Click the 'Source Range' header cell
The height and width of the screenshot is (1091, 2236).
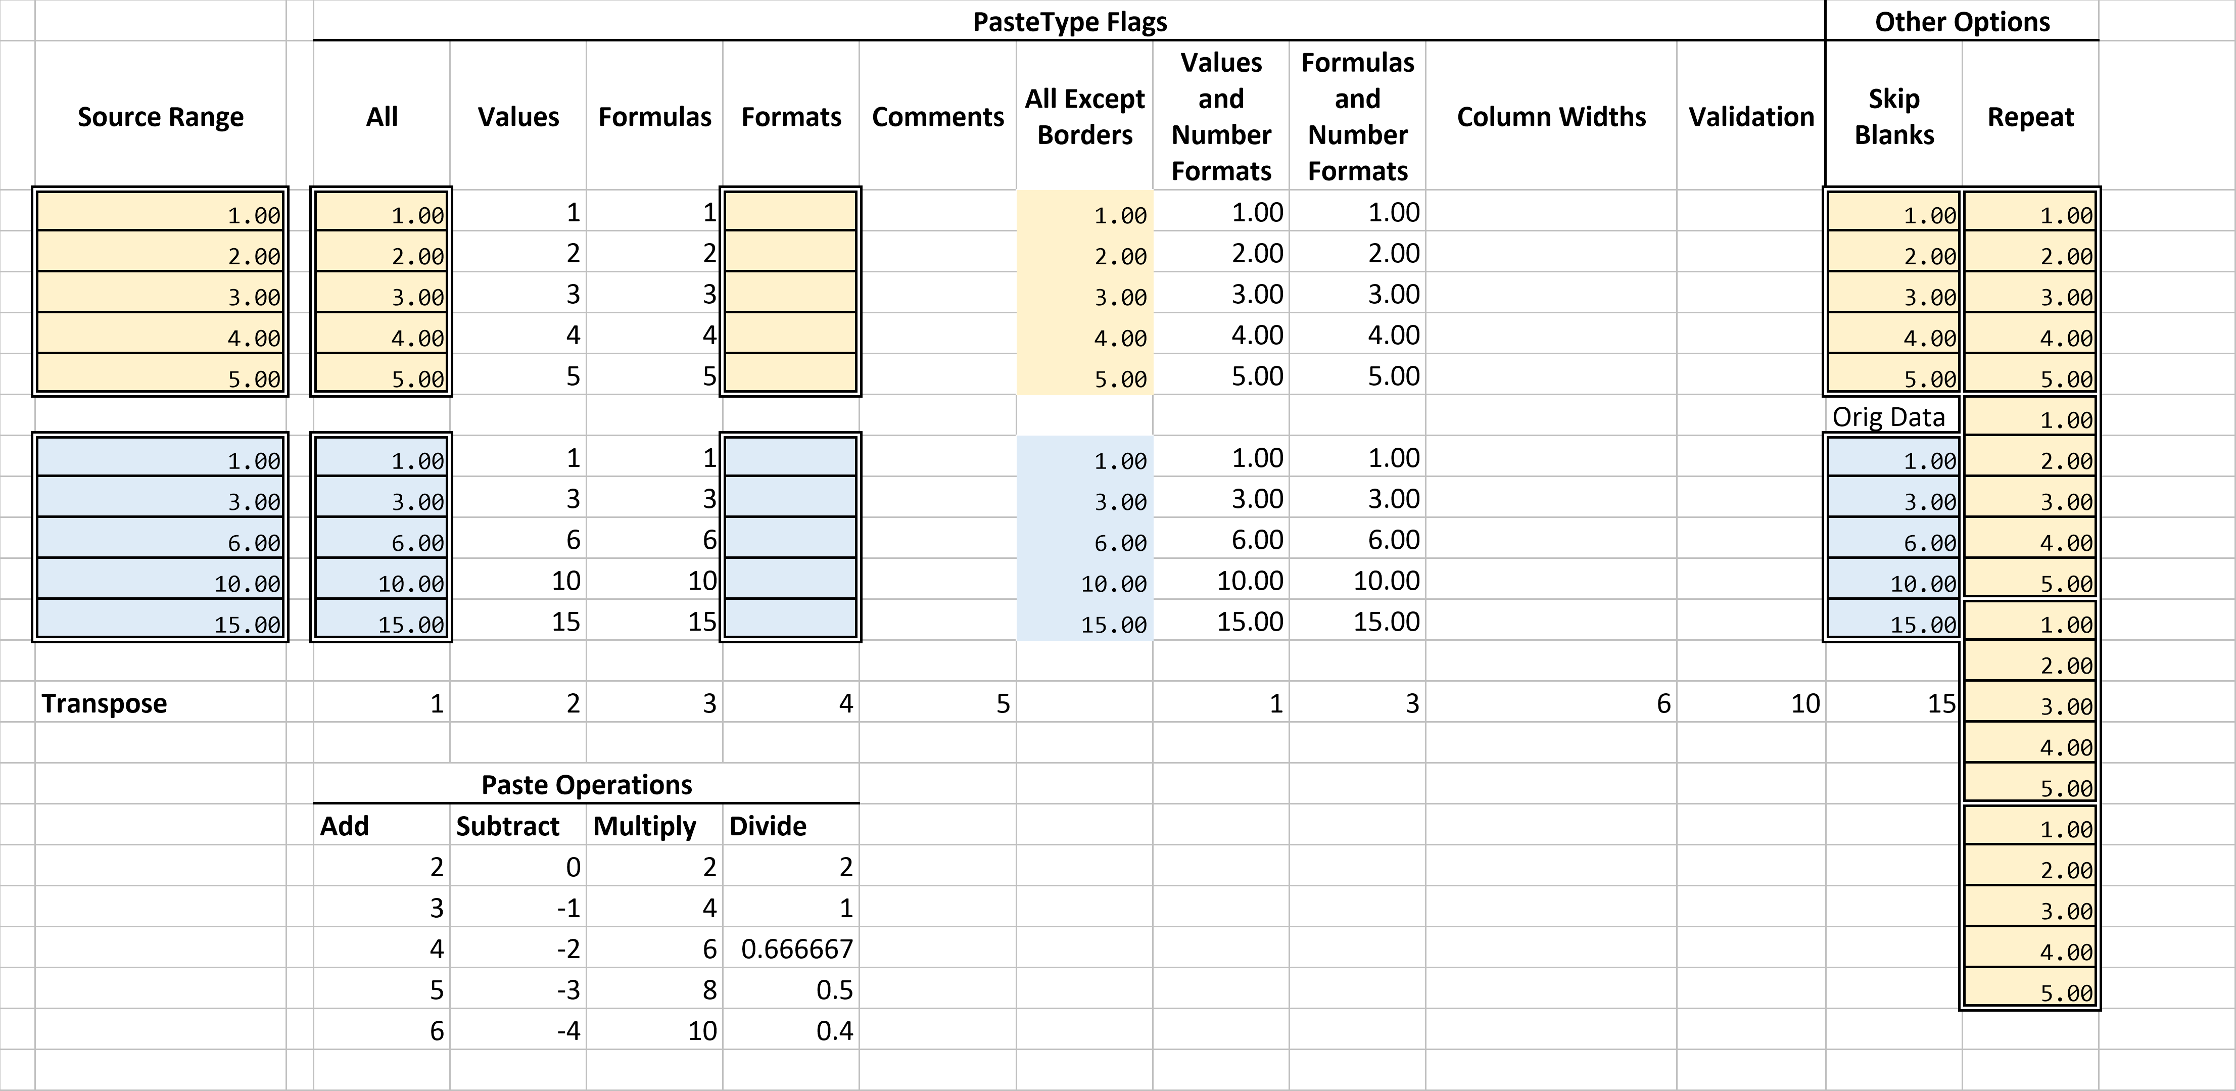pyautogui.click(x=161, y=116)
